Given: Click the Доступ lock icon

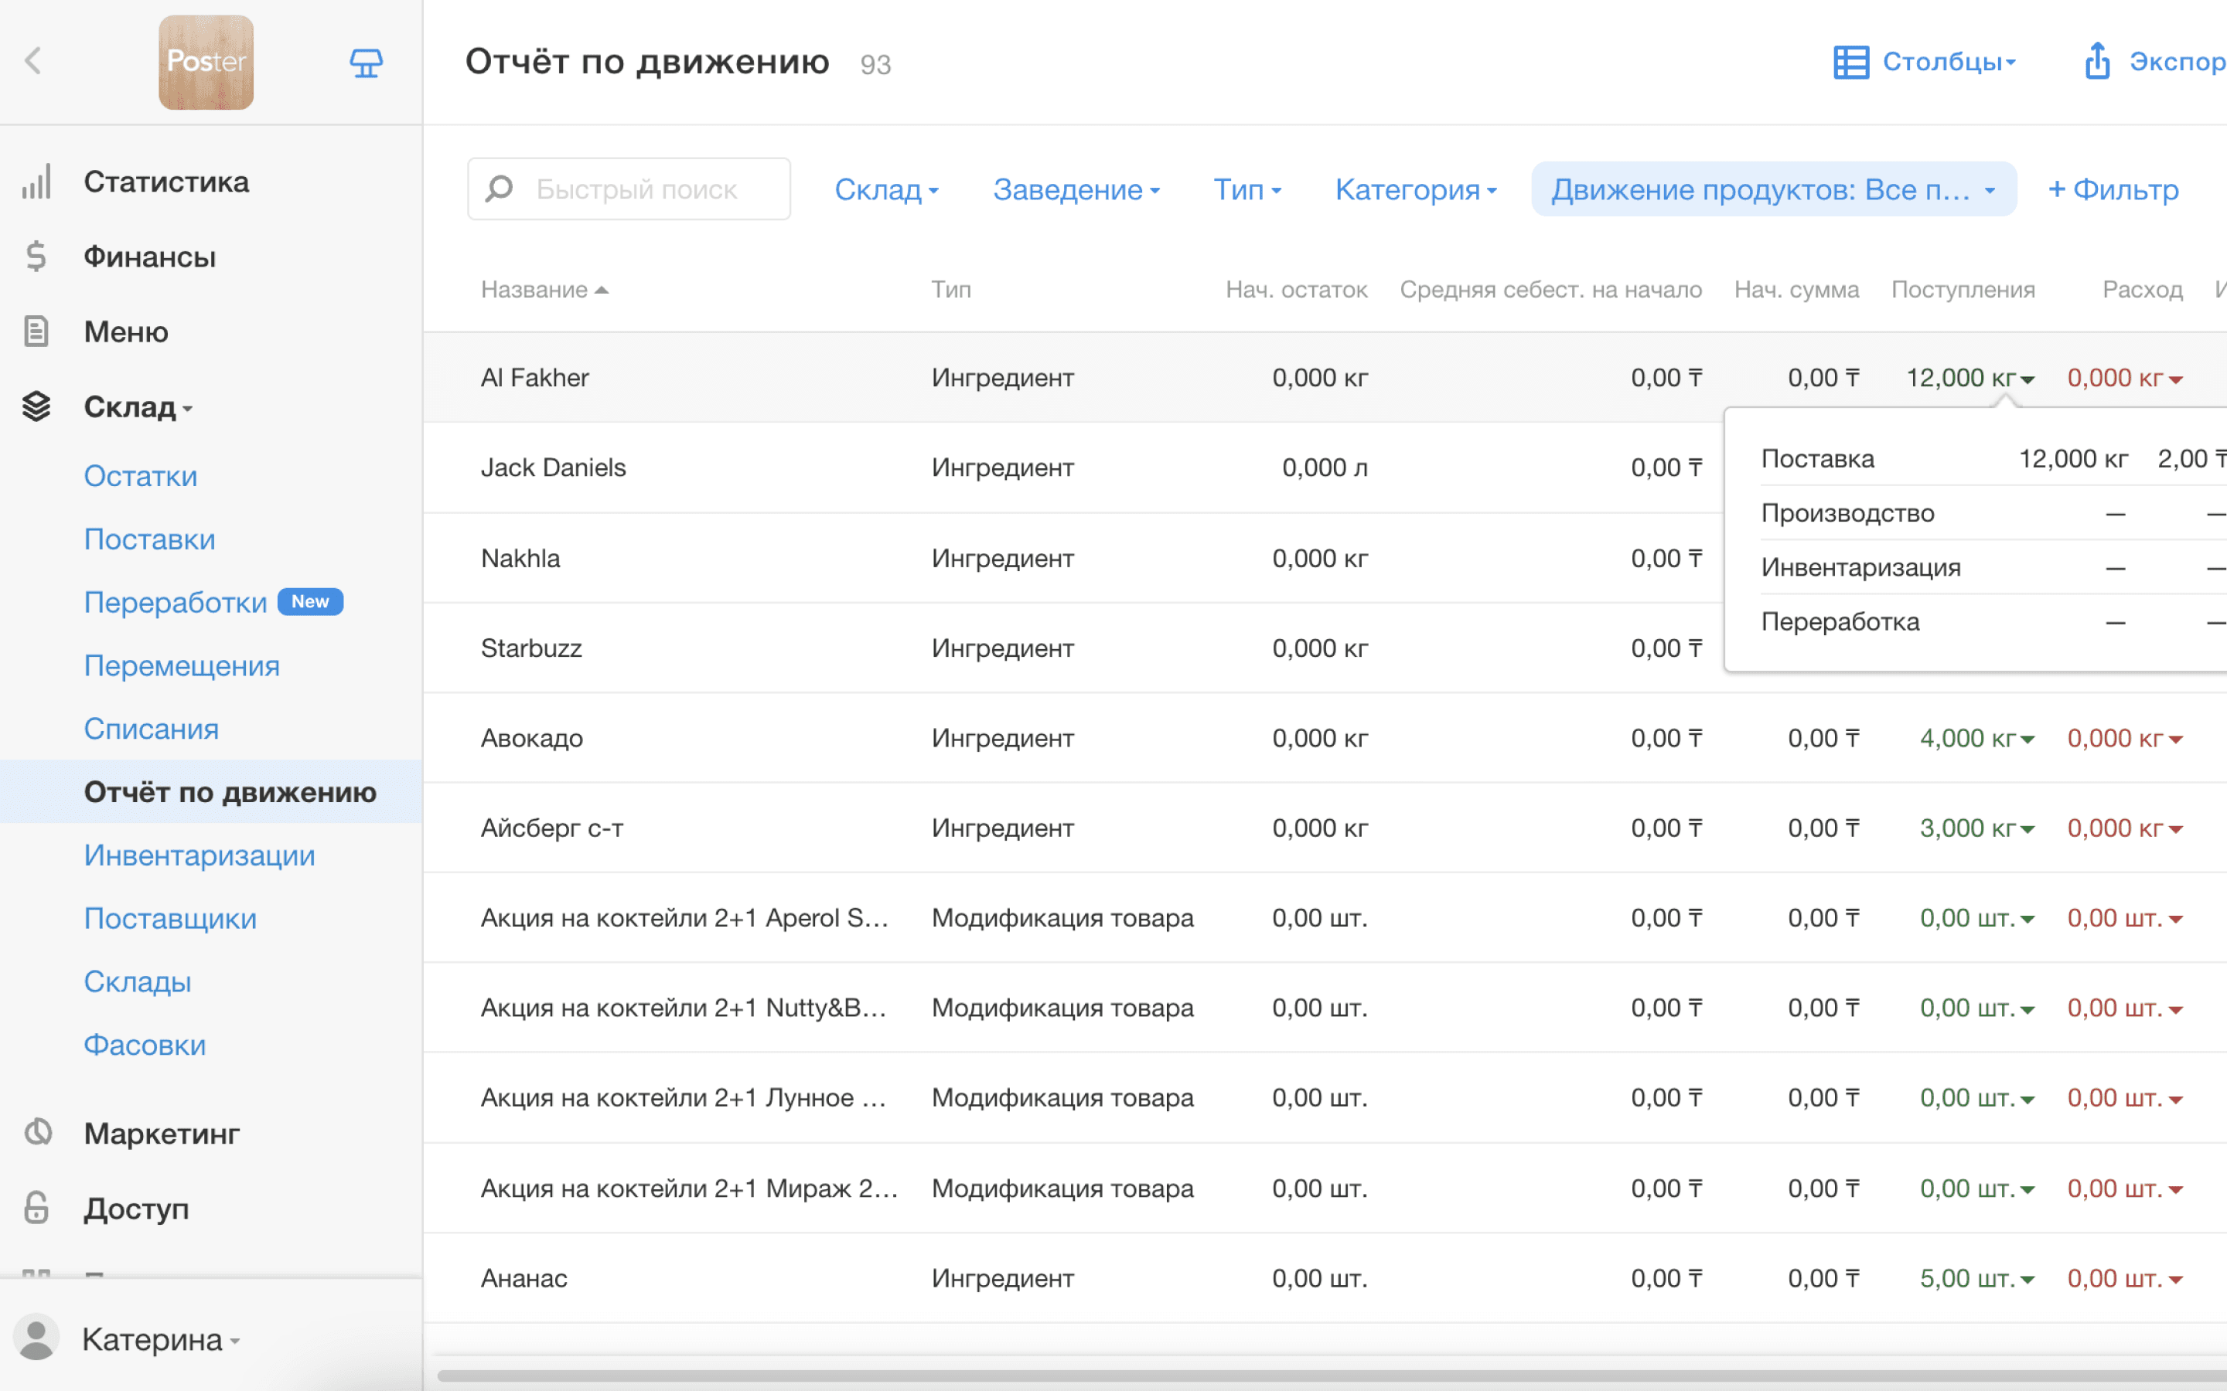Looking at the screenshot, I should 36,1208.
